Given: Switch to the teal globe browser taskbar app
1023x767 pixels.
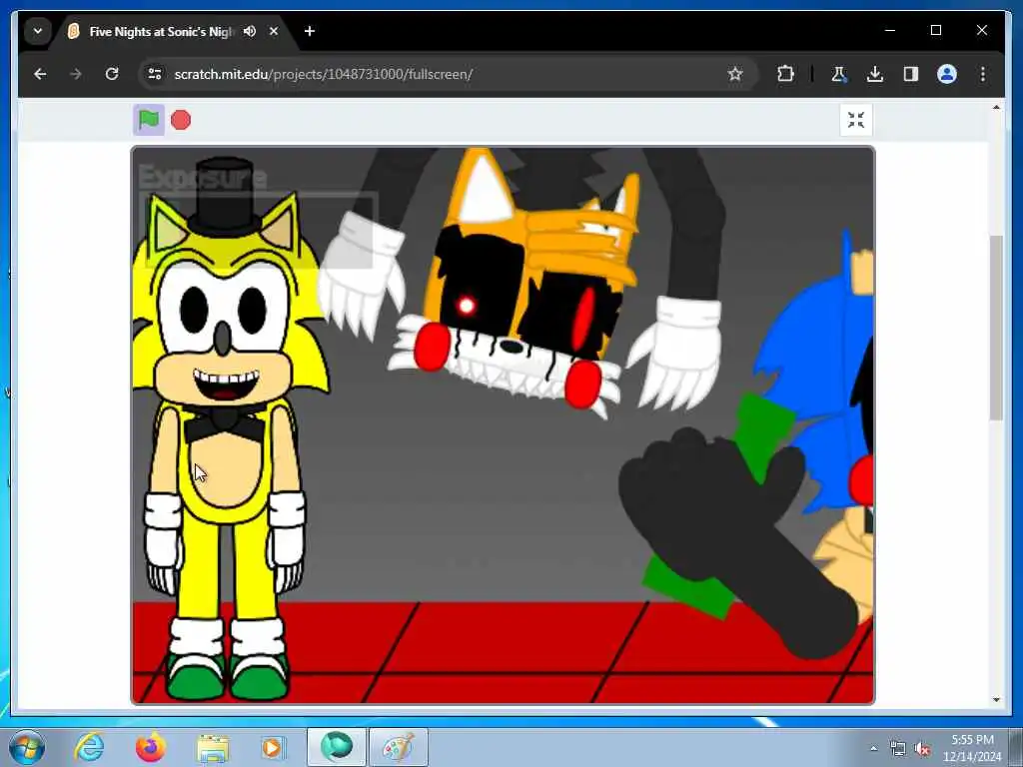Looking at the screenshot, I should point(337,747).
